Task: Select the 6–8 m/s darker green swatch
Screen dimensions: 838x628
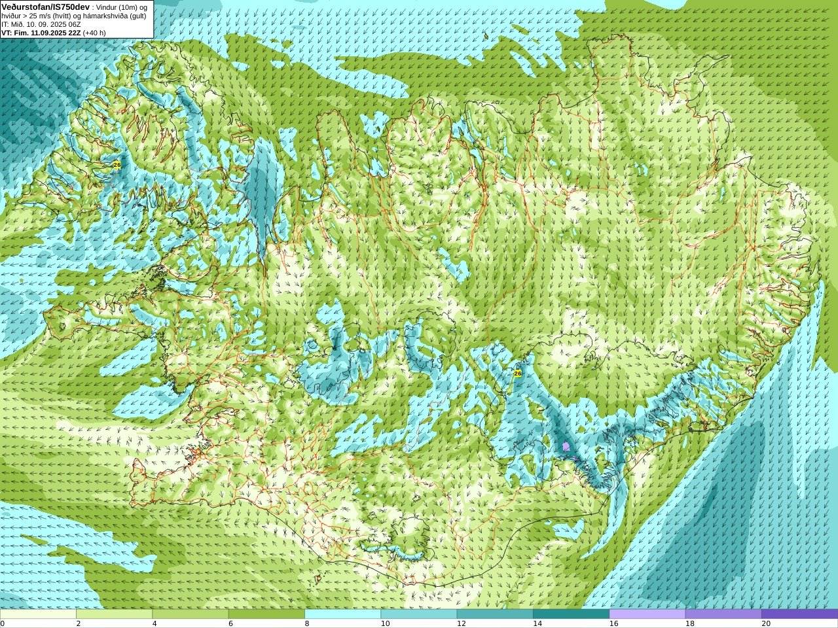Action: pos(266,614)
